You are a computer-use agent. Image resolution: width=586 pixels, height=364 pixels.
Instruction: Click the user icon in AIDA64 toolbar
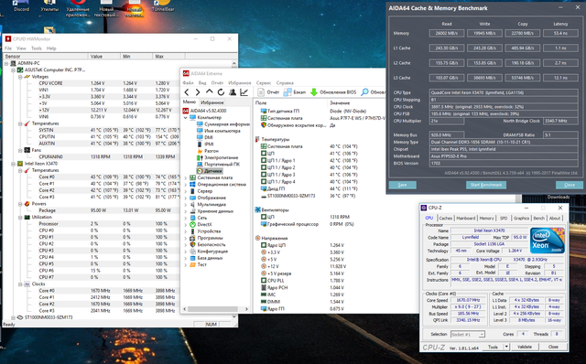233,92
